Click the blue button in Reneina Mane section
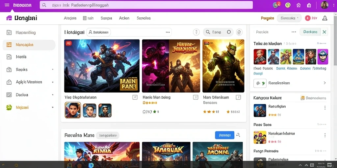The width and height of the screenshot is (337, 168). pyautogui.click(x=224, y=135)
